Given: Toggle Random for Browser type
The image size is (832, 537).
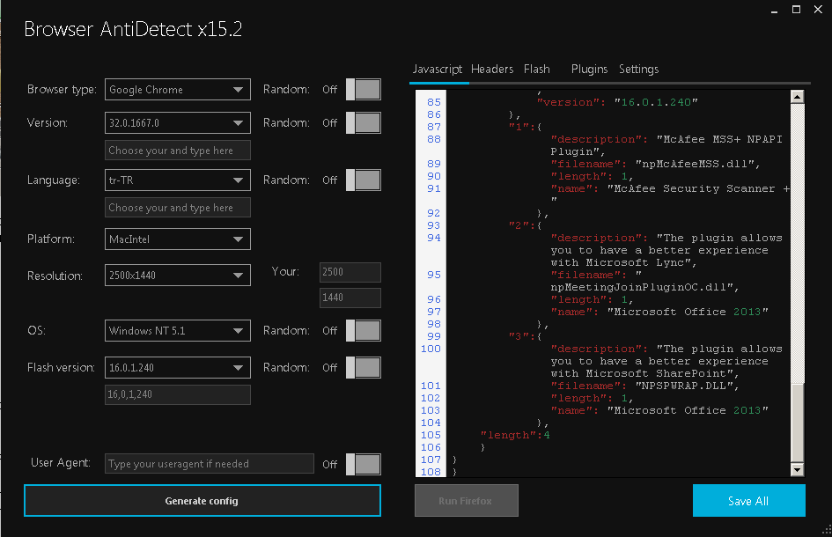Looking at the screenshot, I should click(x=362, y=89).
